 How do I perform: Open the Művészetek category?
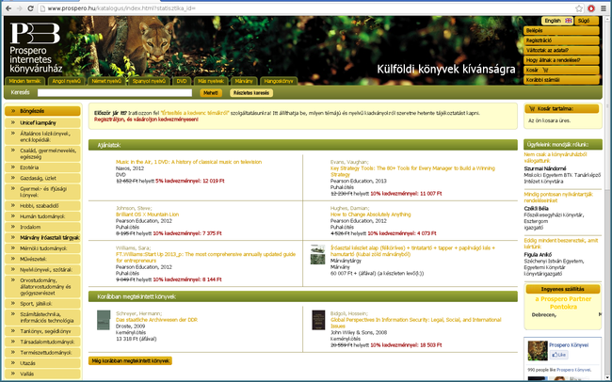pos(42,259)
